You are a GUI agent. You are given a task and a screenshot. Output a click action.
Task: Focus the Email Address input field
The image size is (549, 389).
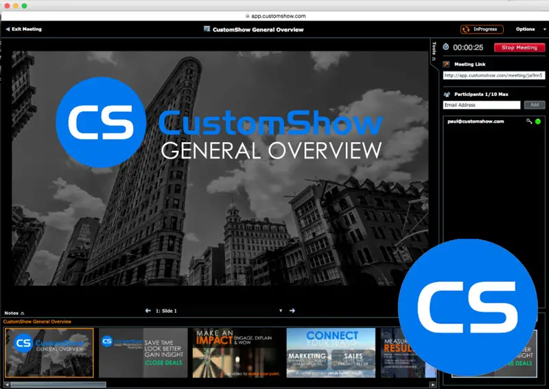point(482,105)
